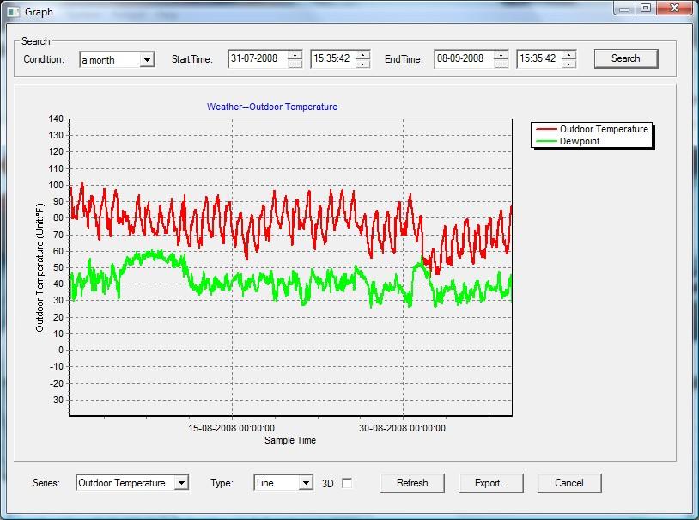699x520 pixels.
Task: Click the green Dewpoint legend entry
Action: [x=580, y=141]
